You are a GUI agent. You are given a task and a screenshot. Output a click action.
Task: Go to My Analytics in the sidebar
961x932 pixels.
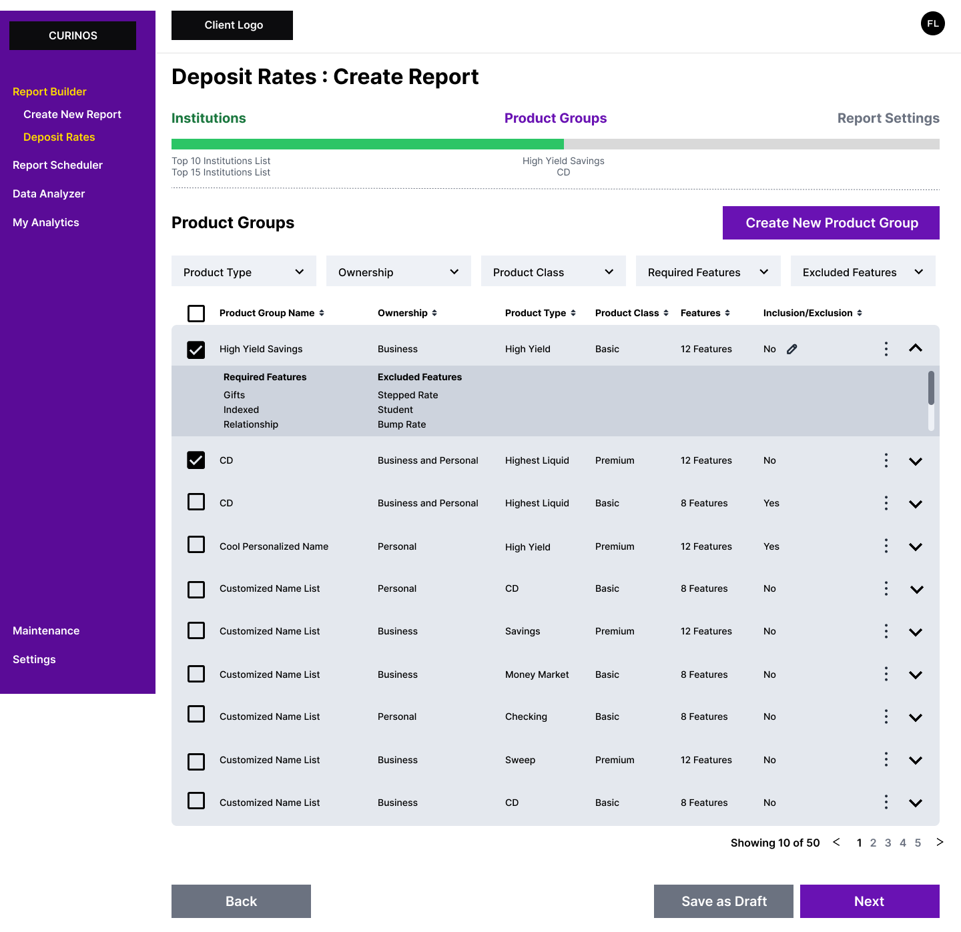[46, 222]
